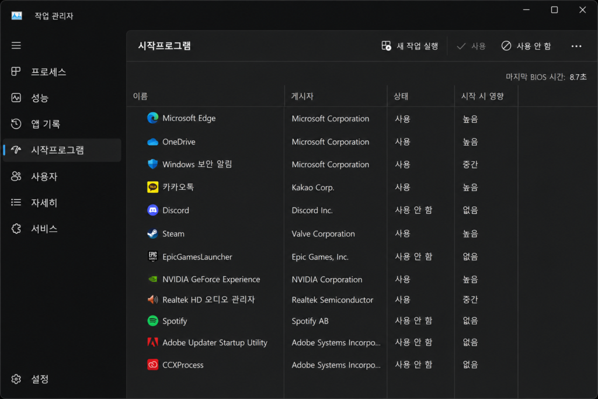Select the OneDrive row name

(x=179, y=142)
